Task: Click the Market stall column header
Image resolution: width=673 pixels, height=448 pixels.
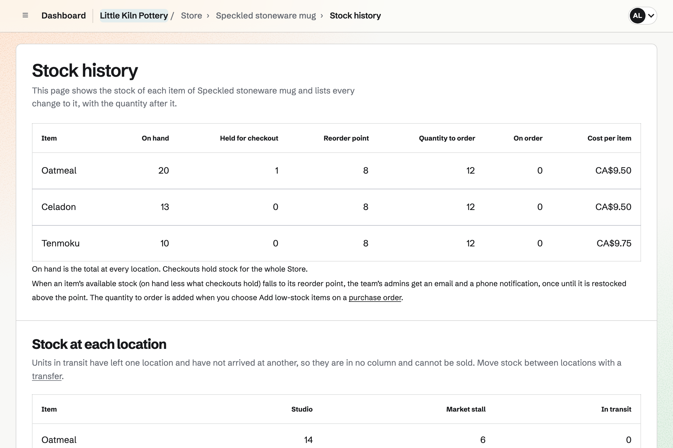Action: pos(466,409)
